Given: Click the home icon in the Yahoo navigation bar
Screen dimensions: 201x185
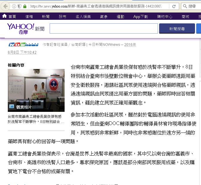Looking at the screenshot, I should (4, 16).
